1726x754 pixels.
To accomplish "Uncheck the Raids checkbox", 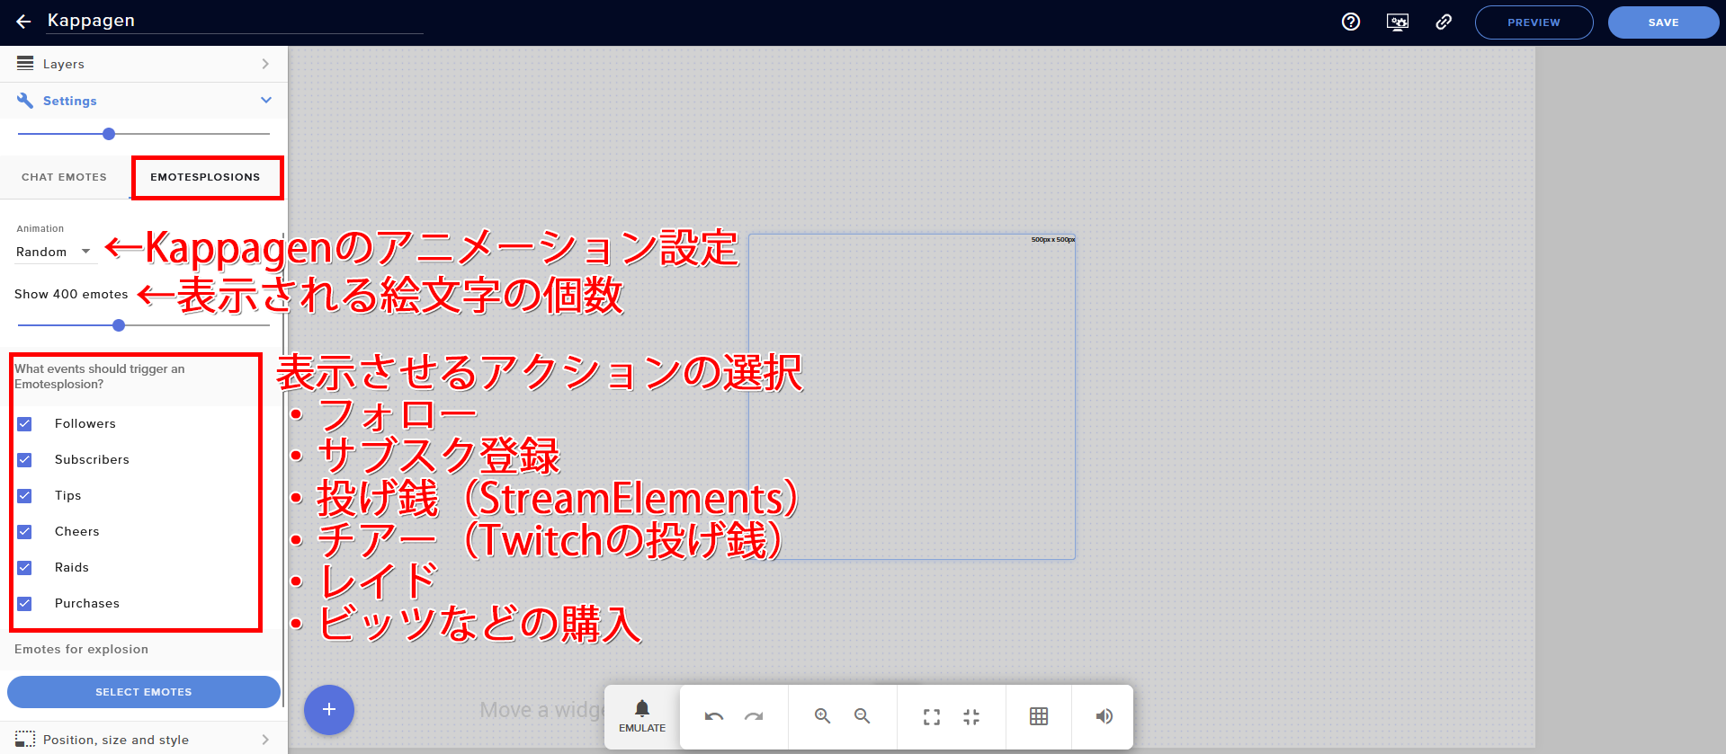I will [x=24, y=568].
